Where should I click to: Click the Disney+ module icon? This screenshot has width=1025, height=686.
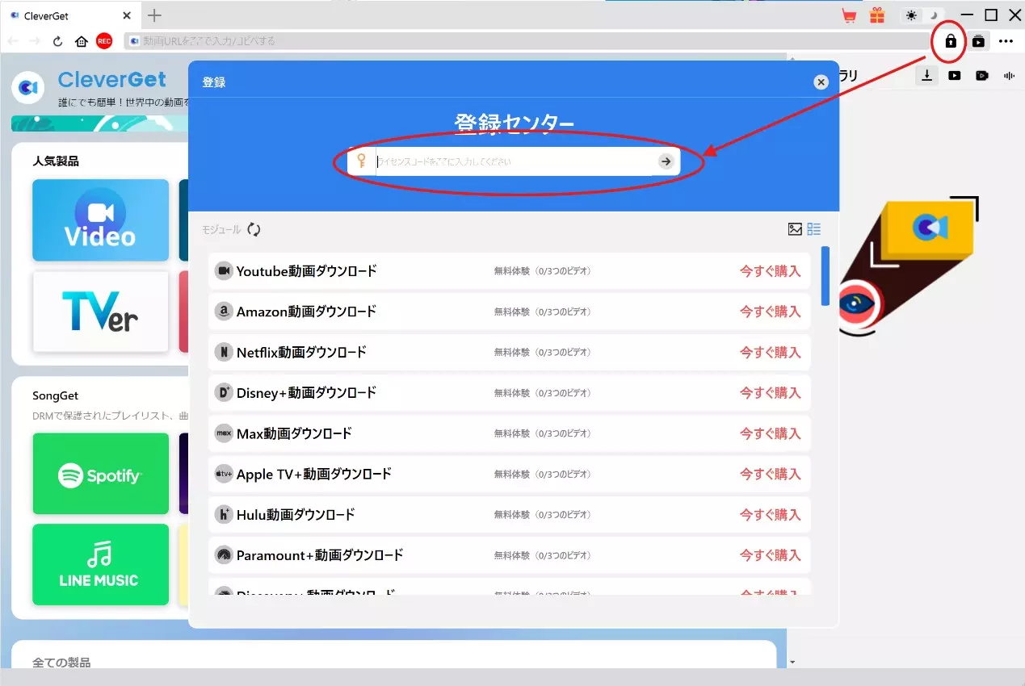pos(224,392)
